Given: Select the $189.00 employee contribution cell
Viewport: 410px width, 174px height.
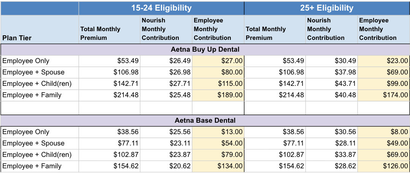Looking at the screenshot, I should [x=218, y=95].
